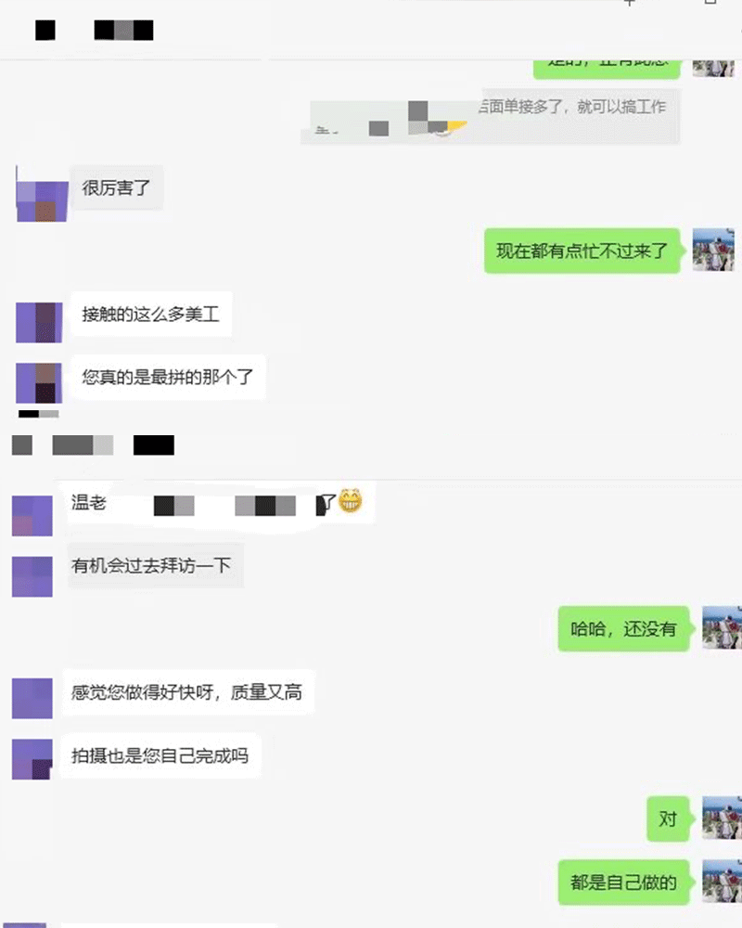742x928 pixels.
Task: Click the message 您真的是最拼的那个了
Action: pyautogui.click(x=168, y=377)
